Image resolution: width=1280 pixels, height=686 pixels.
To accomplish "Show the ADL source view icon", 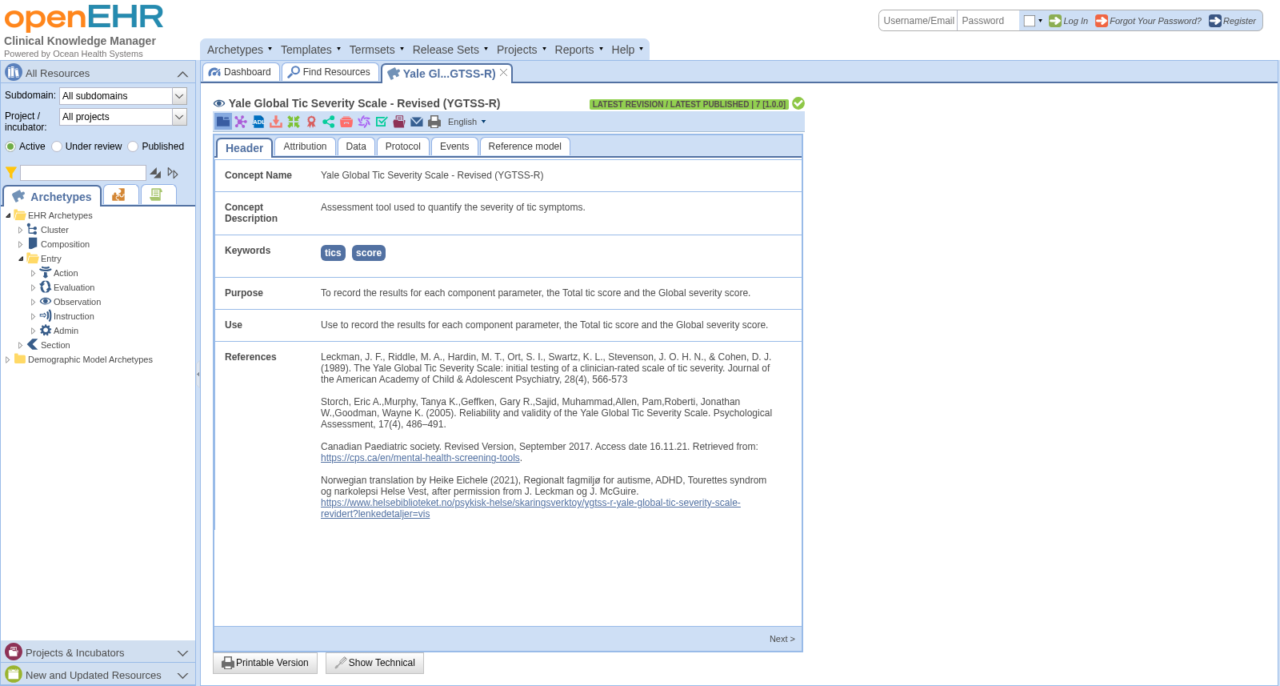I will 258,122.
